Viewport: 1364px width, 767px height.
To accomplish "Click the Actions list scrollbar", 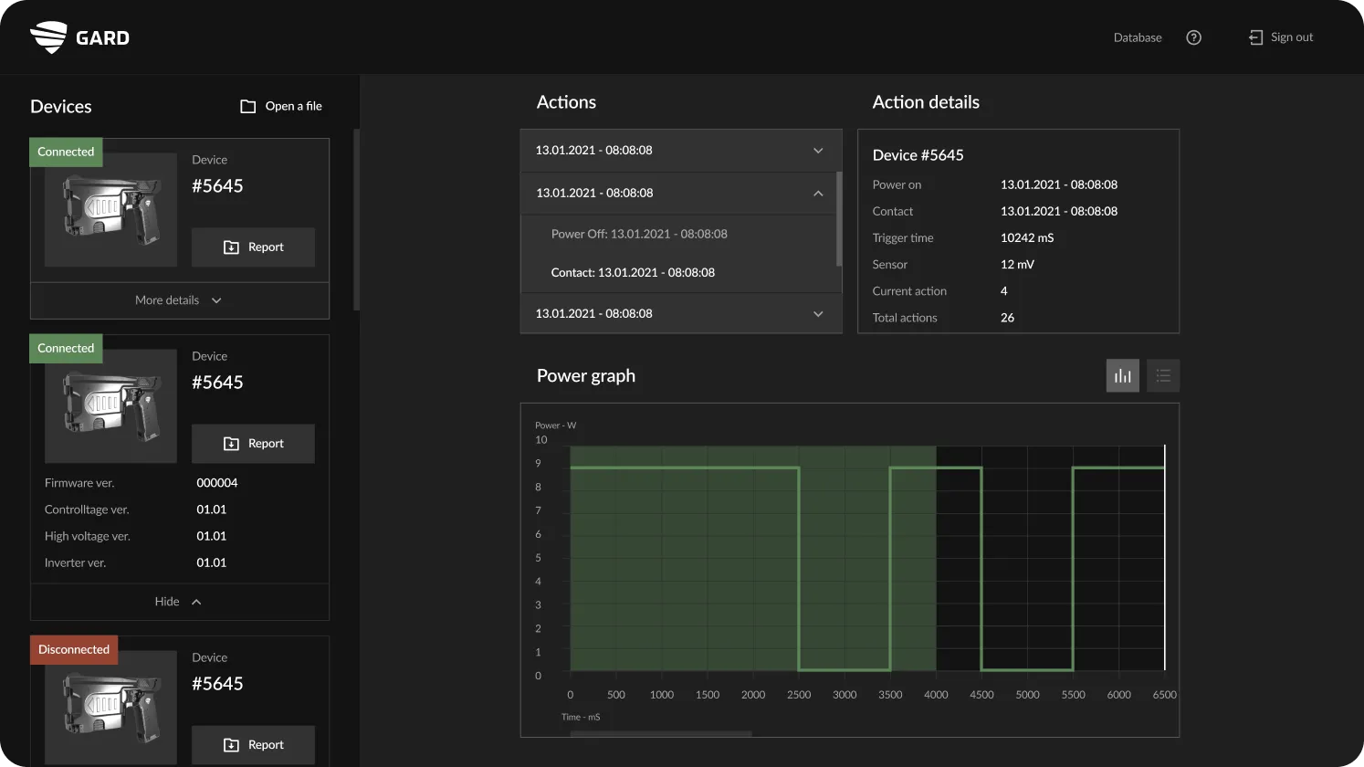I will coord(839,219).
